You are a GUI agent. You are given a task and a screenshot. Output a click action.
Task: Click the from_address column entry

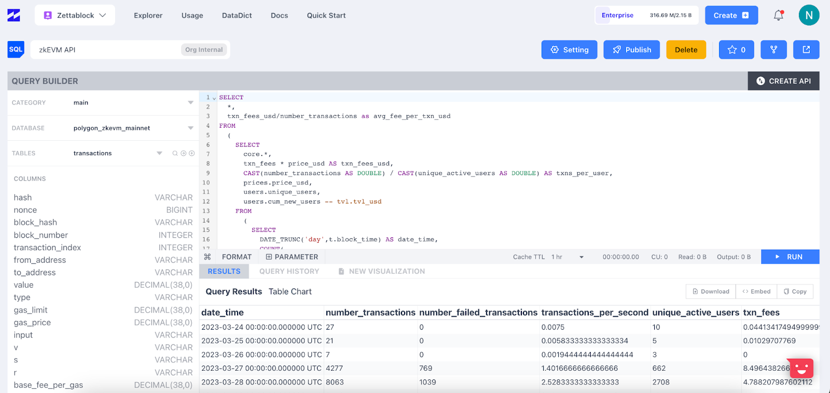(x=103, y=260)
